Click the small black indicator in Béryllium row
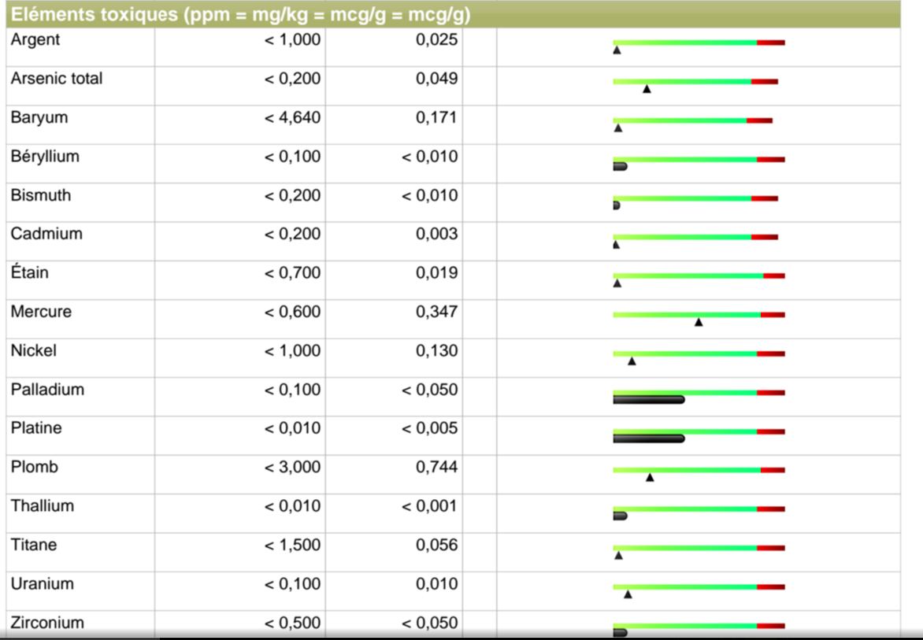 click(x=620, y=167)
